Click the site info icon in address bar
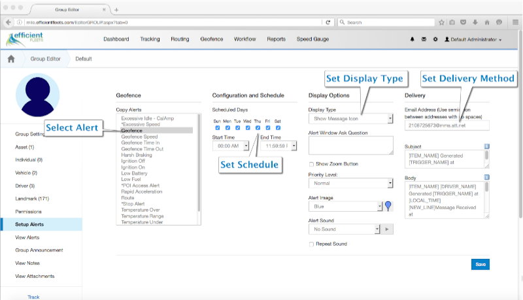This screenshot has width=523, height=300. click(x=20, y=22)
